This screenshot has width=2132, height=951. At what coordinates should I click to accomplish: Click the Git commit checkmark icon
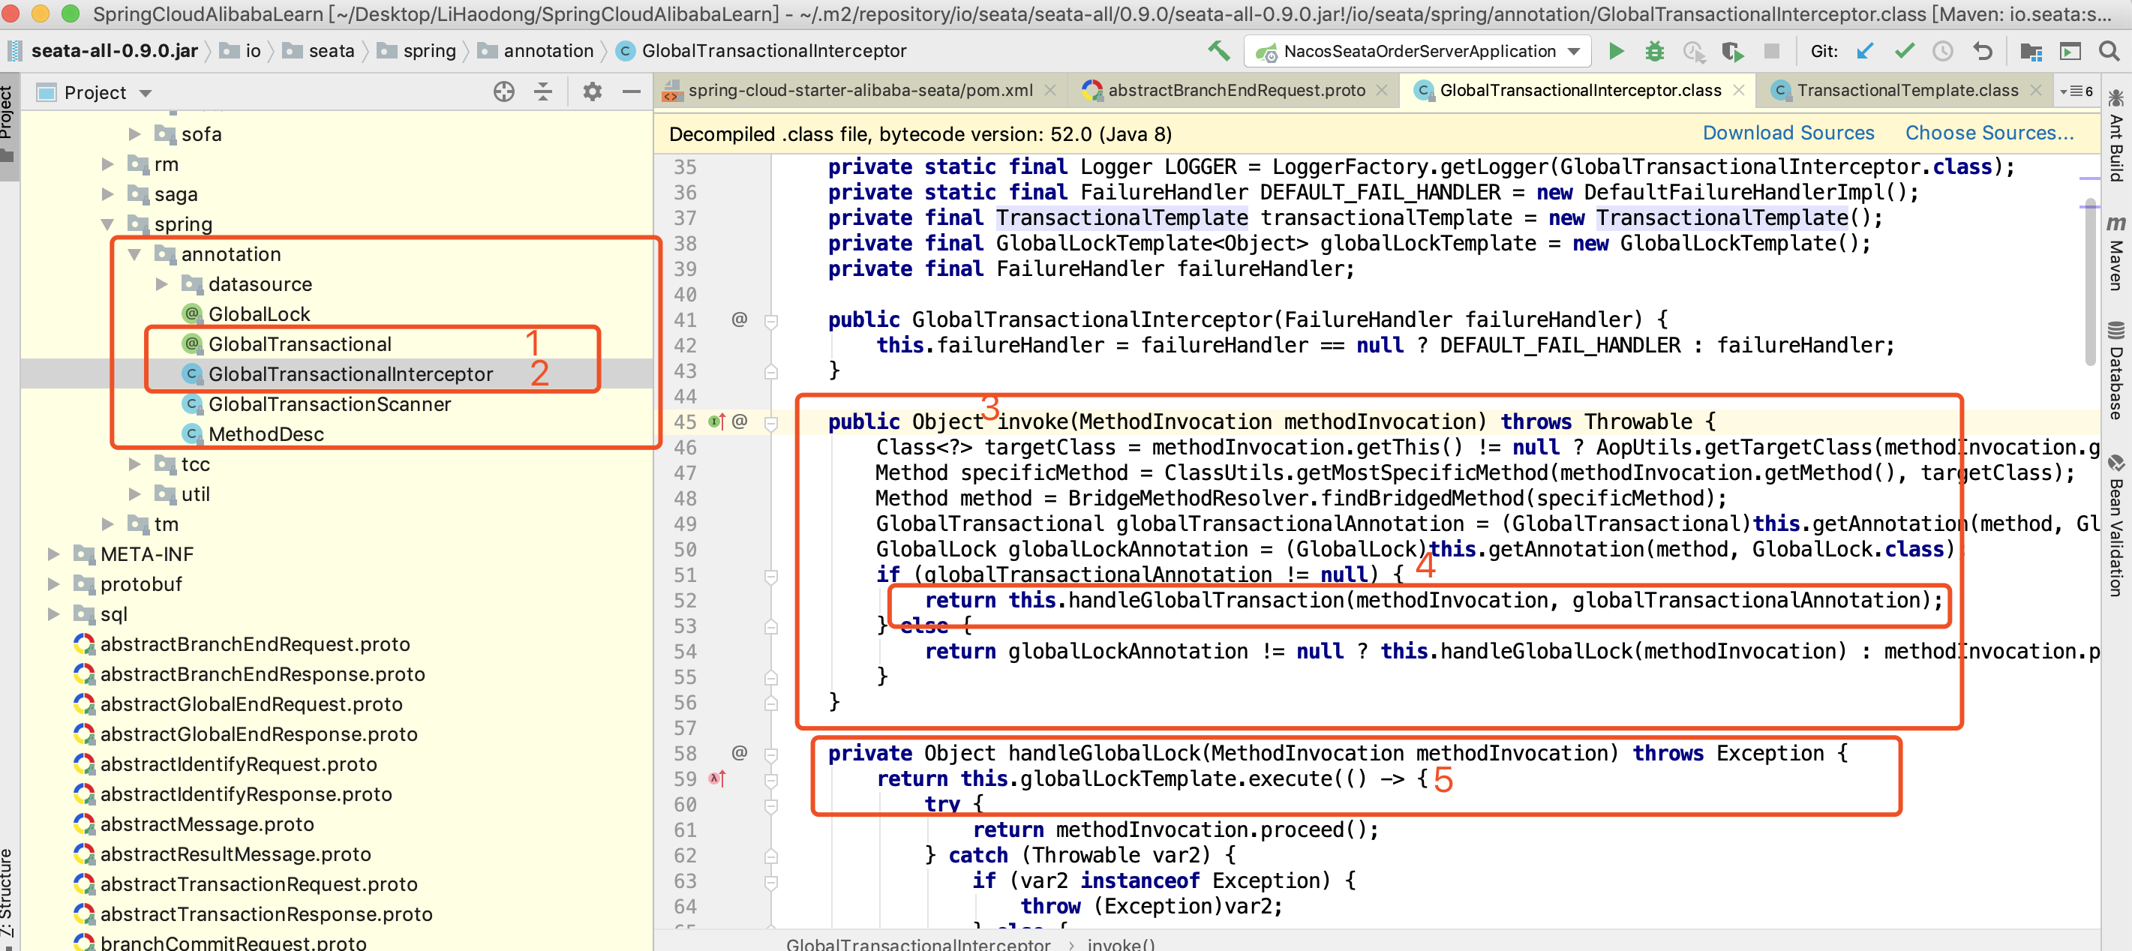click(1905, 51)
